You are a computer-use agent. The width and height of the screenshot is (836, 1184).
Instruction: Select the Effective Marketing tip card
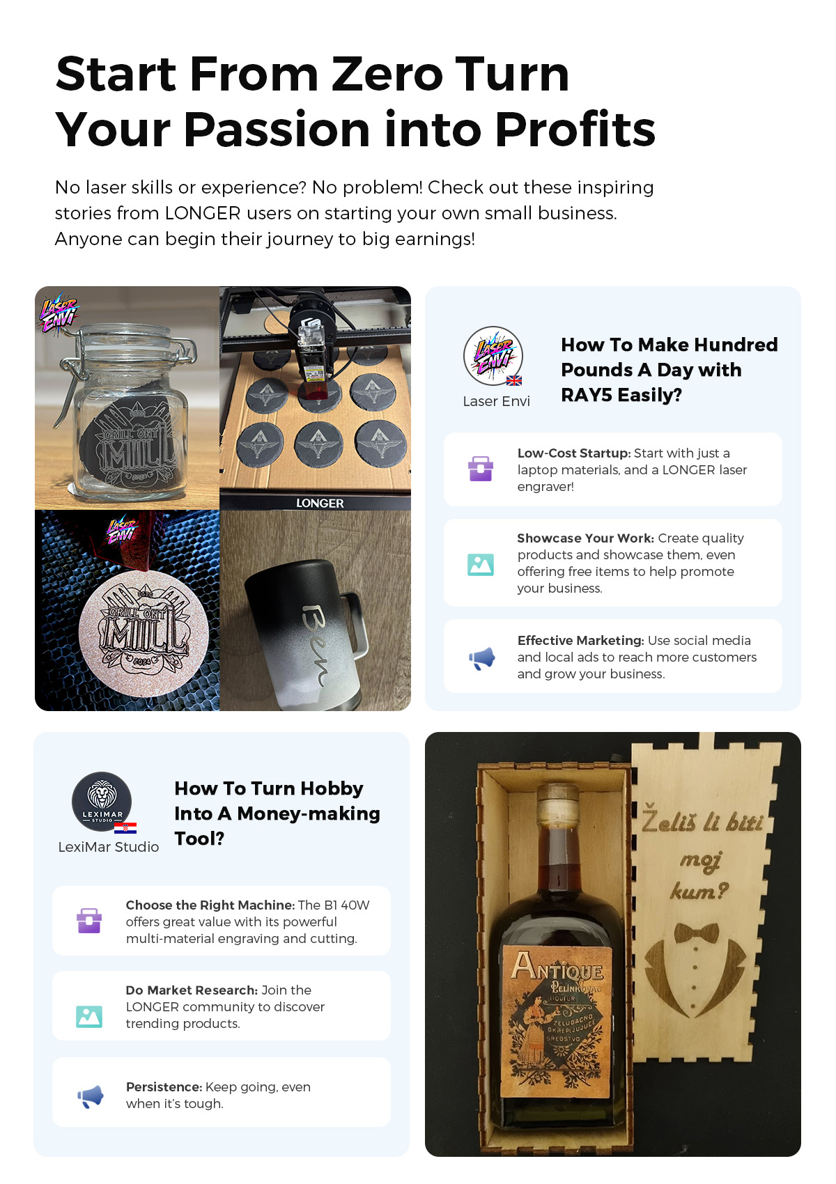(x=613, y=656)
